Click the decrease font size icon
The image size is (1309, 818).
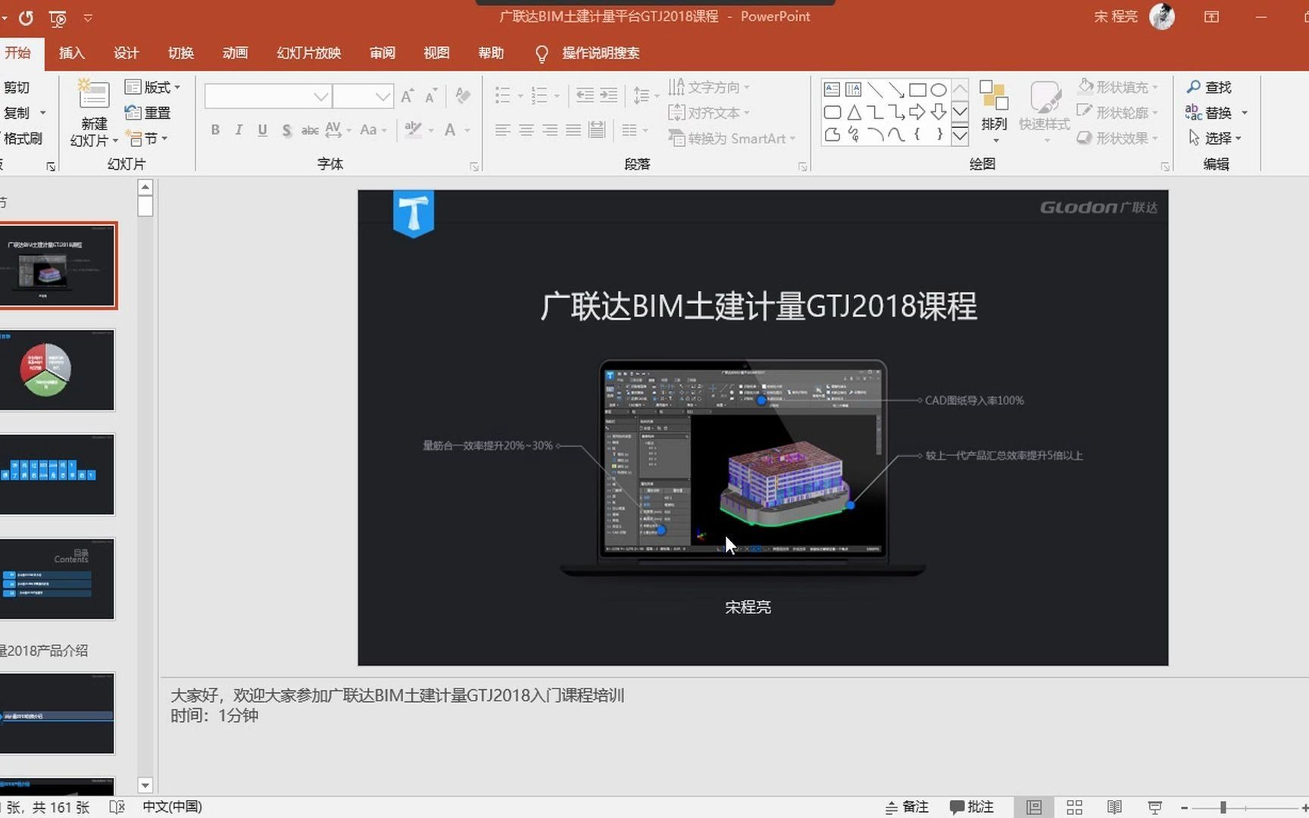click(x=431, y=95)
